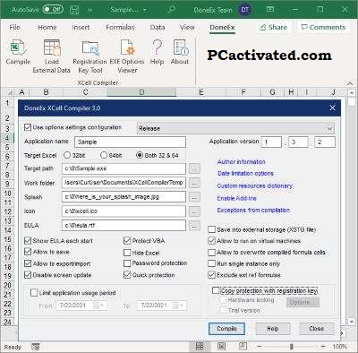Image resolution: width=358 pixels, height=353 pixels.
Task: Open the Comments pane button
Action: tap(323, 28)
